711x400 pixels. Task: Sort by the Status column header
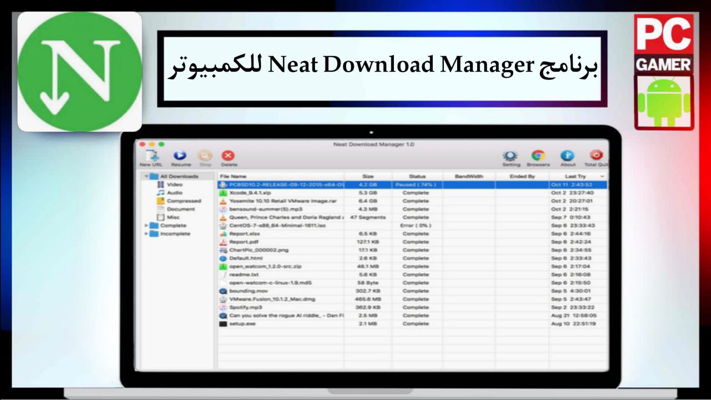pyautogui.click(x=417, y=176)
